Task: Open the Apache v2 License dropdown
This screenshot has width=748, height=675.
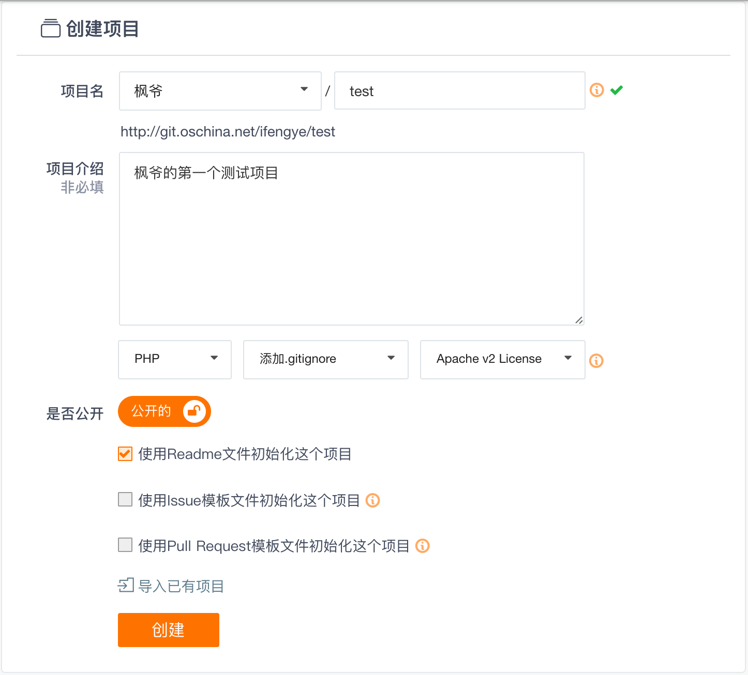Action: click(x=502, y=359)
